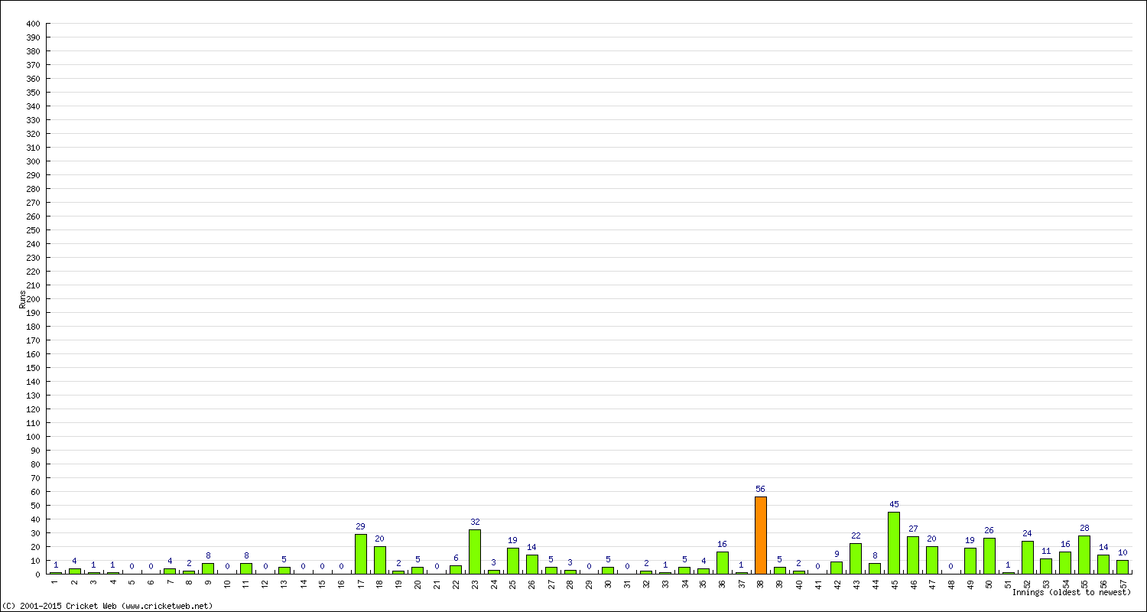
Task: Select the green bar at innings 54
Action: (1065, 562)
